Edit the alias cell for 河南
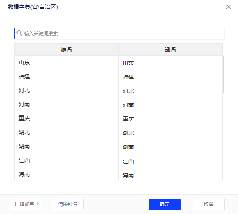This screenshot has width=238, height=214. click(171, 105)
